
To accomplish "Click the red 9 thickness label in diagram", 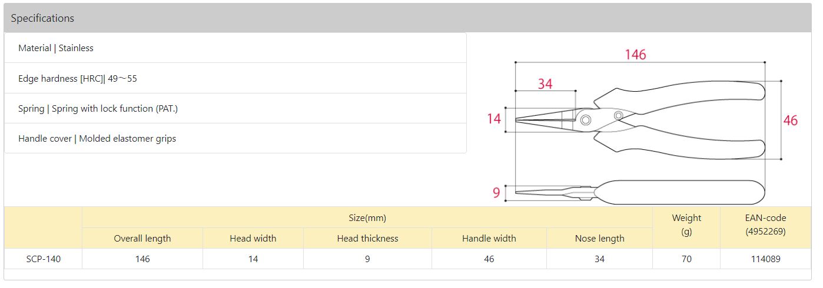I will [496, 193].
